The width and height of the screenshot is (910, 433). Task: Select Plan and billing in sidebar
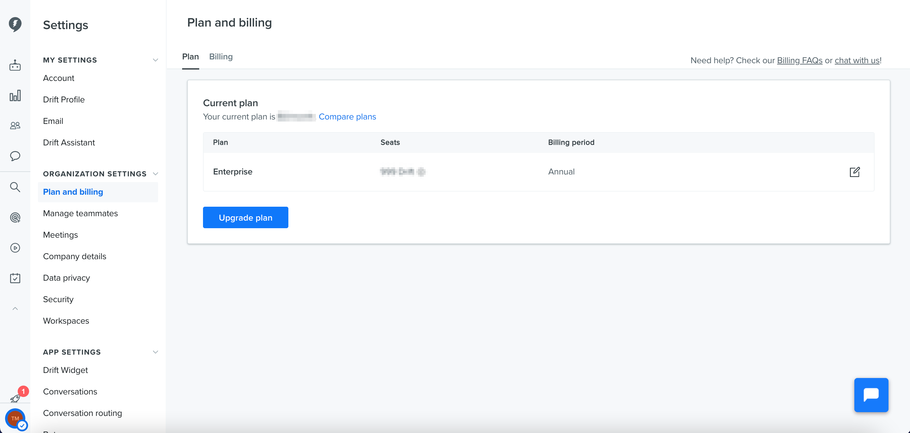coord(98,192)
